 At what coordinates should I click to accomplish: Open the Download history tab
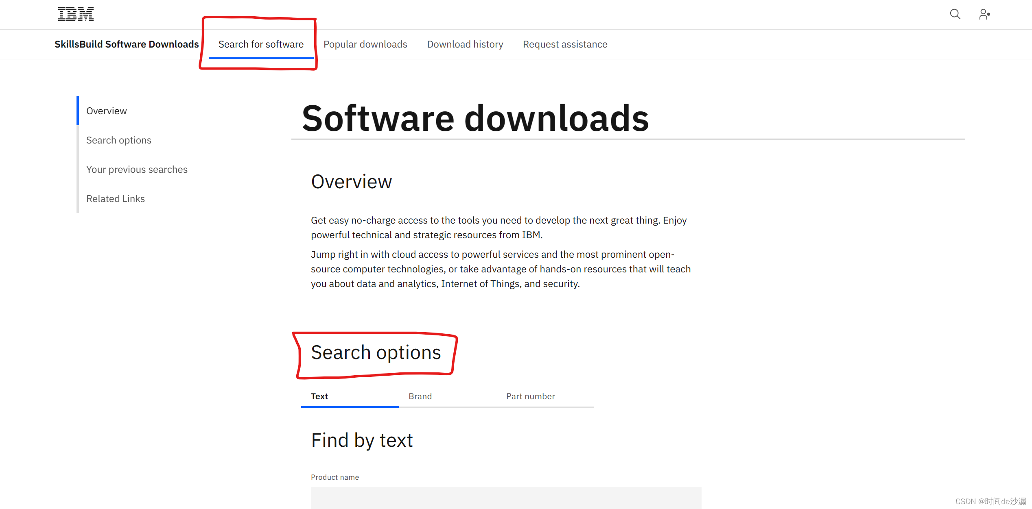tap(465, 44)
